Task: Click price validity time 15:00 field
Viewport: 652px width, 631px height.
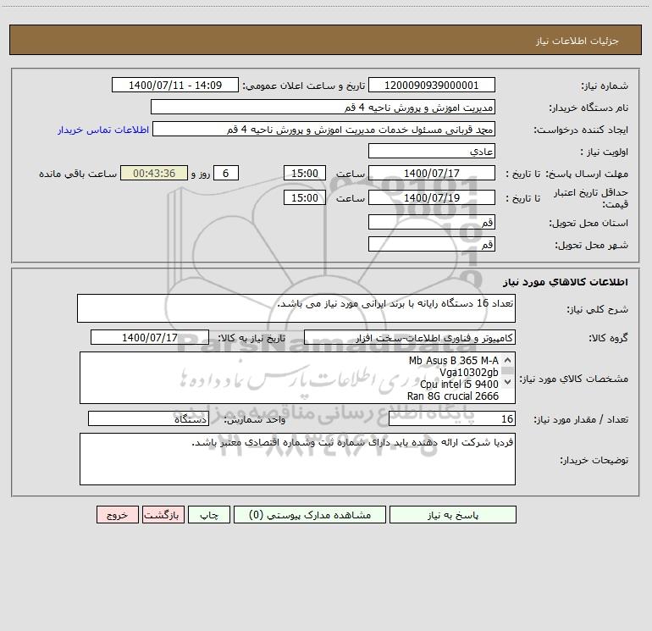Action: (x=304, y=197)
